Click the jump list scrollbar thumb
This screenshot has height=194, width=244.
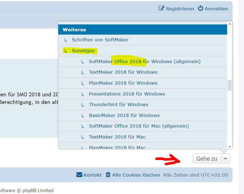click(x=230, y=85)
